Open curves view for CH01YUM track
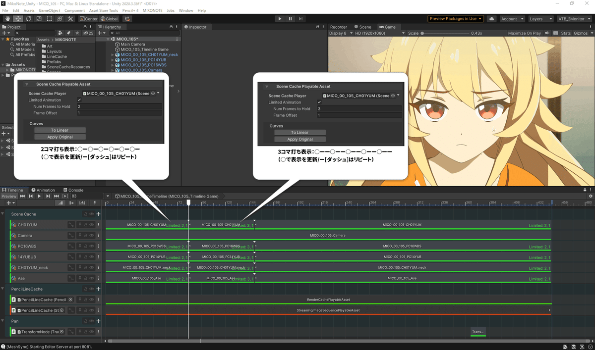This screenshot has height=350, width=595. (71, 225)
